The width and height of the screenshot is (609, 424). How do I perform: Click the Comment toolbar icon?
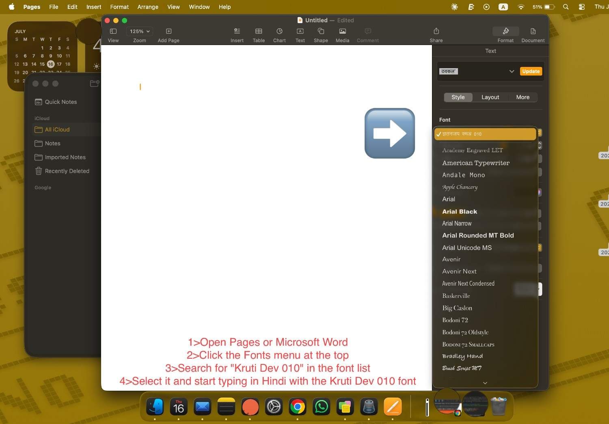pos(368,31)
